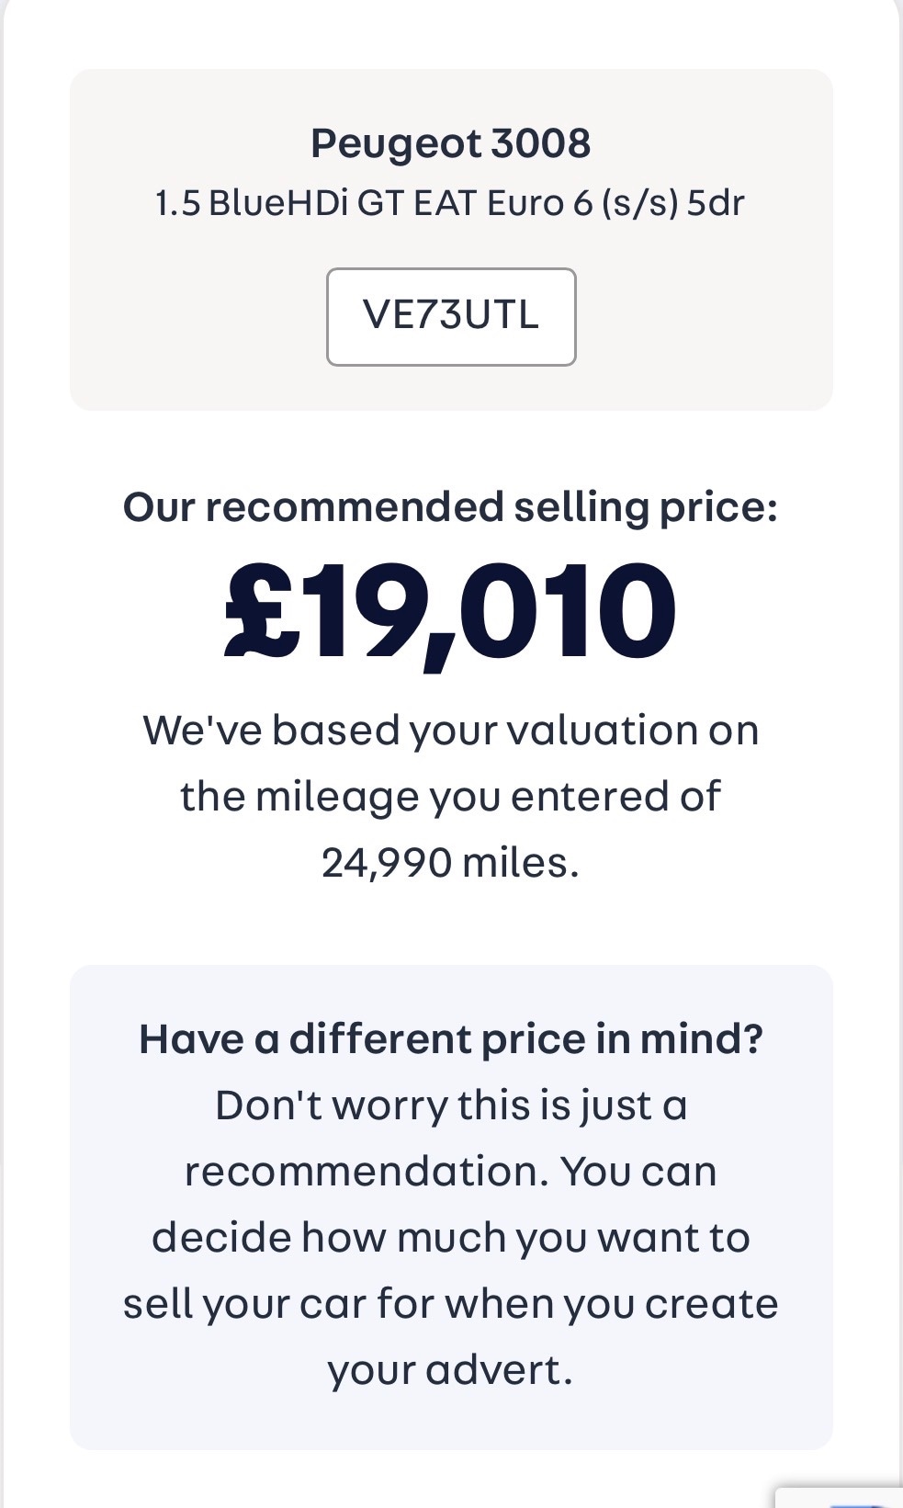Image resolution: width=903 pixels, height=1508 pixels.
Task: Click the 'the mileage you entered of' line
Action: pos(450,796)
